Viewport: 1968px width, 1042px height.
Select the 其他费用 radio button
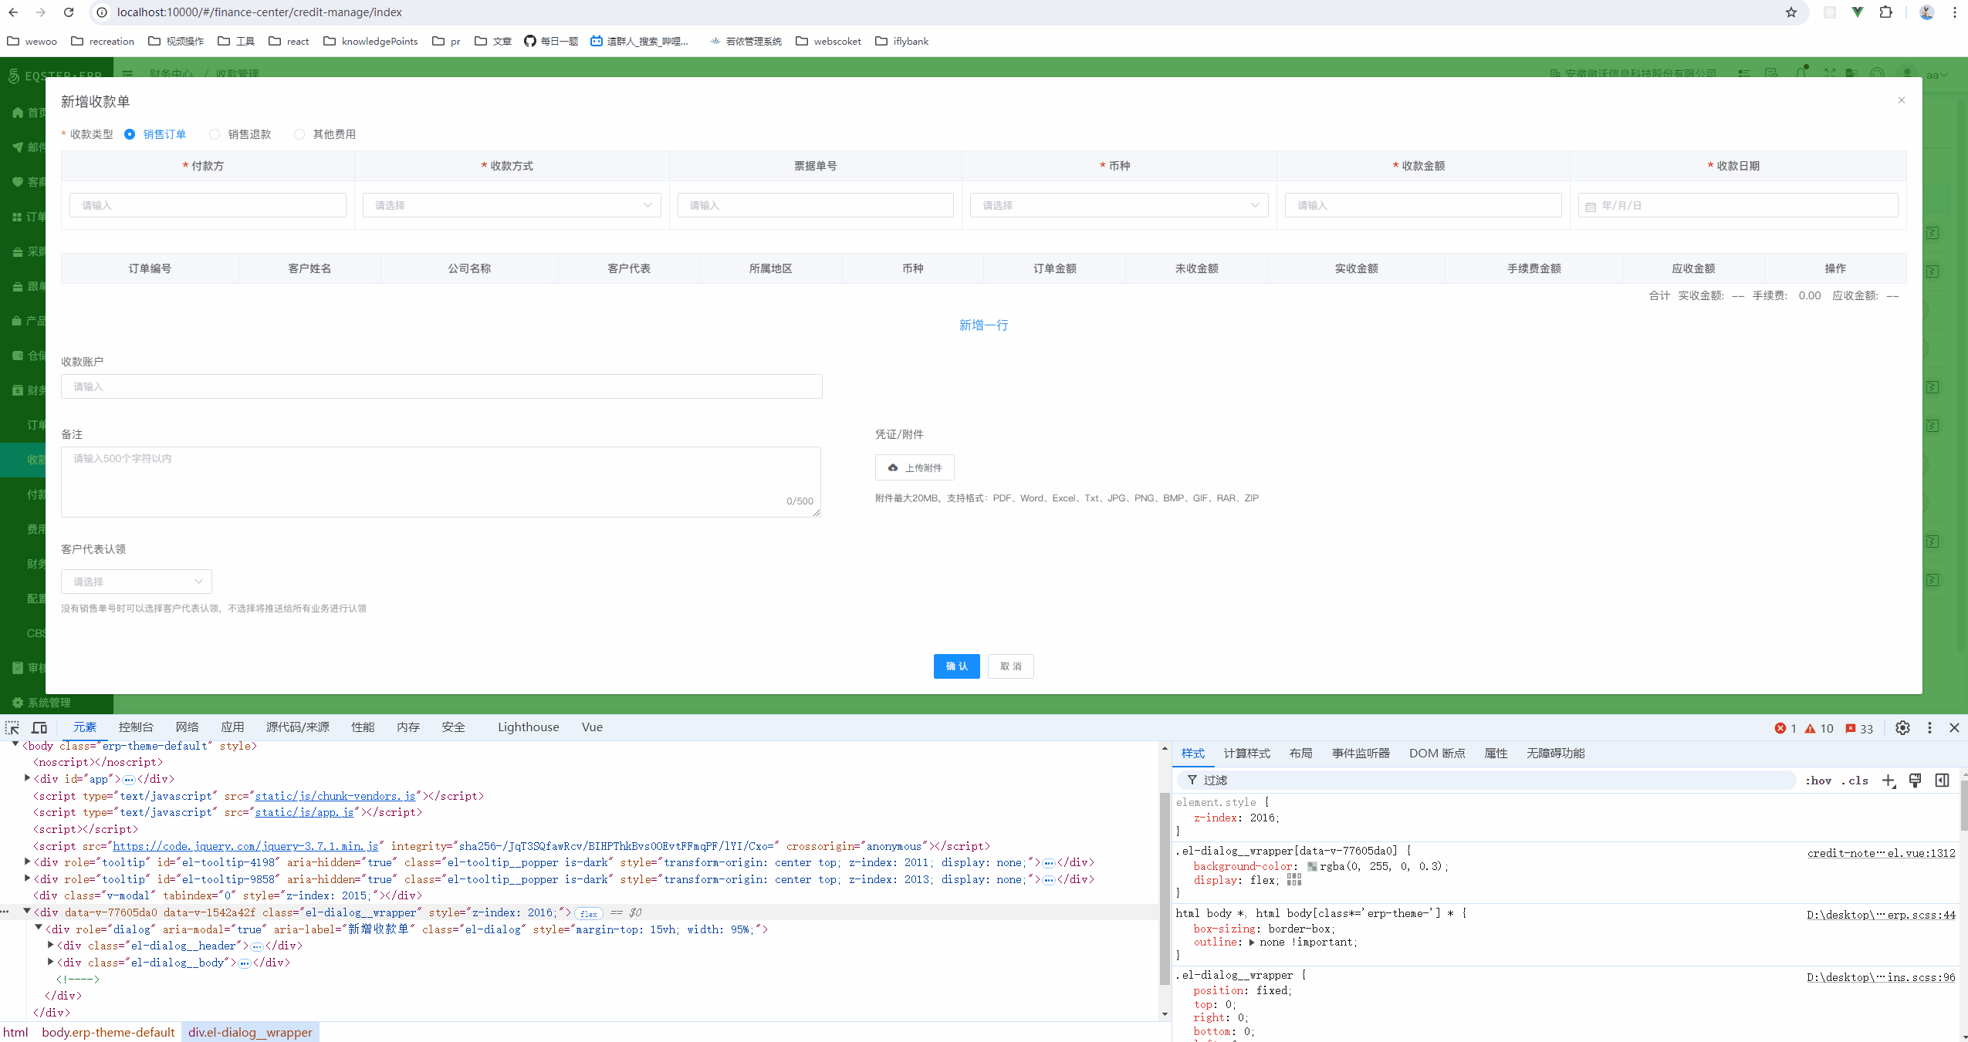(299, 134)
